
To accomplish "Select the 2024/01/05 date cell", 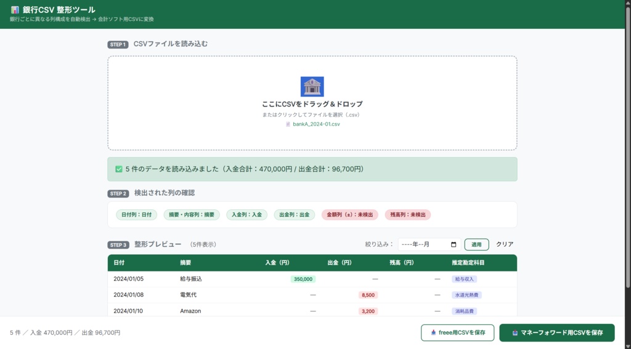I will coord(128,279).
